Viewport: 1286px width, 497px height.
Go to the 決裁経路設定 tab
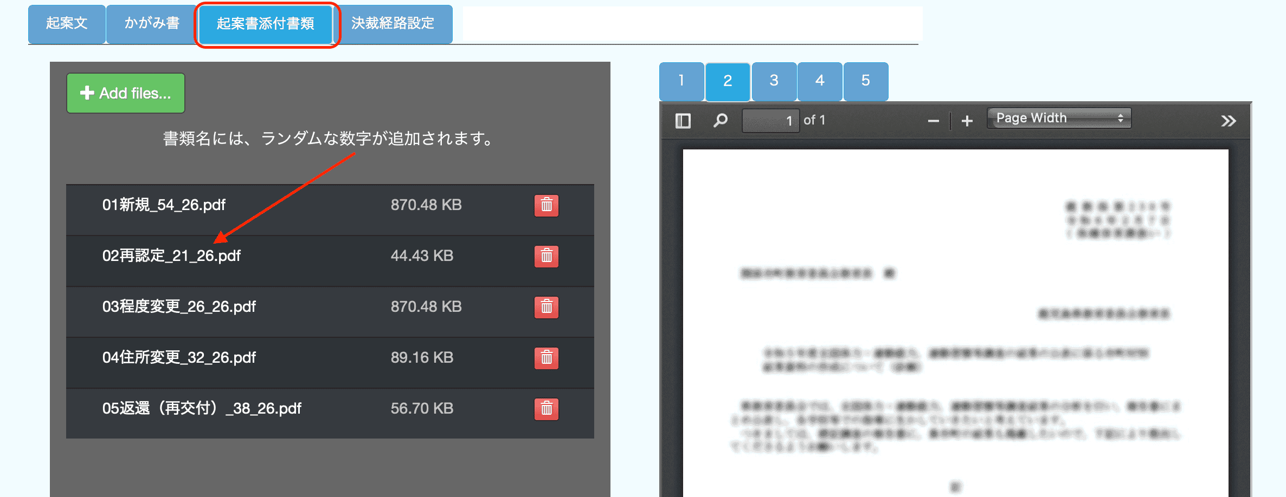(x=393, y=23)
